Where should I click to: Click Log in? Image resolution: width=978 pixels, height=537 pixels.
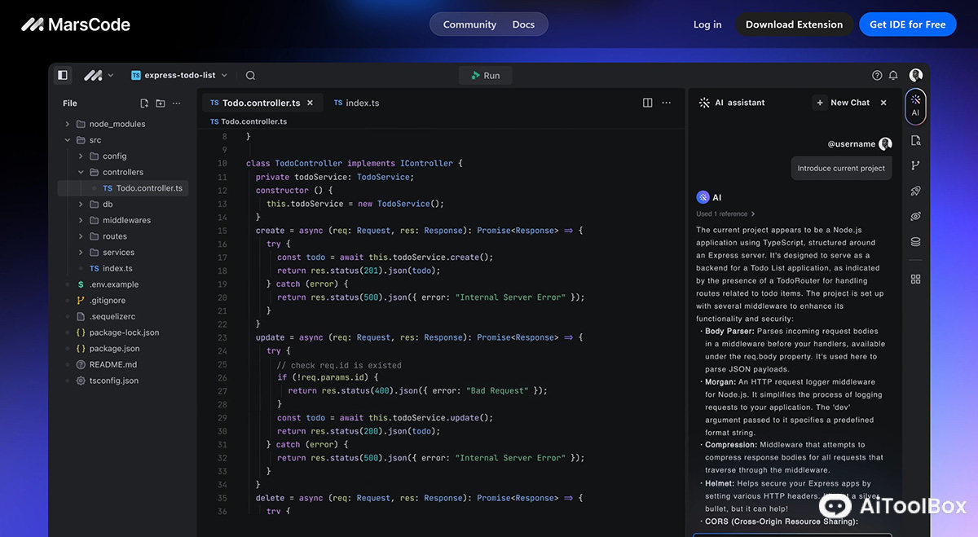coord(707,24)
